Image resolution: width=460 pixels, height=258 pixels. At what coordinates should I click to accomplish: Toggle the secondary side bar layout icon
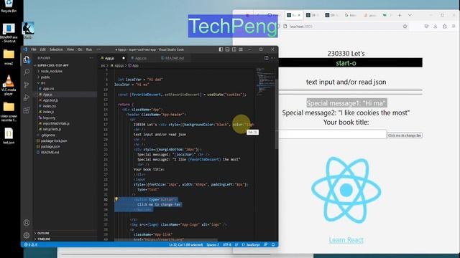coord(234,49)
